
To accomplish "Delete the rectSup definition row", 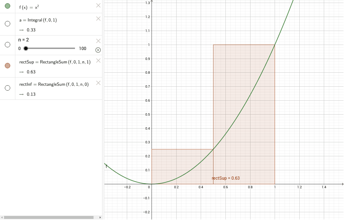I will pos(98,61).
